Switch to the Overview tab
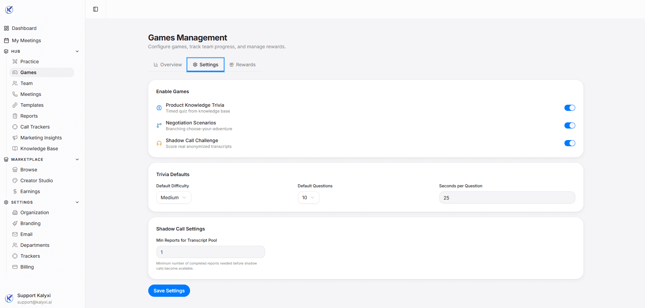Screen dimensions: 645x308 pos(168,65)
